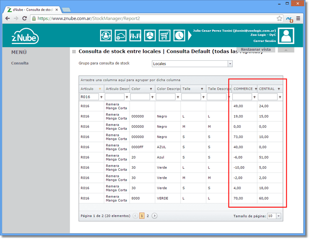309x239 pixels.
Task: Sort by Talle Descripc column header
Action: tap(219, 89)
